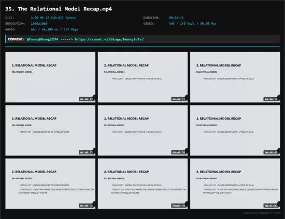Click the thumbnail stamped 00:00:03
285x219 pixels.
click(x=50, y=77)
